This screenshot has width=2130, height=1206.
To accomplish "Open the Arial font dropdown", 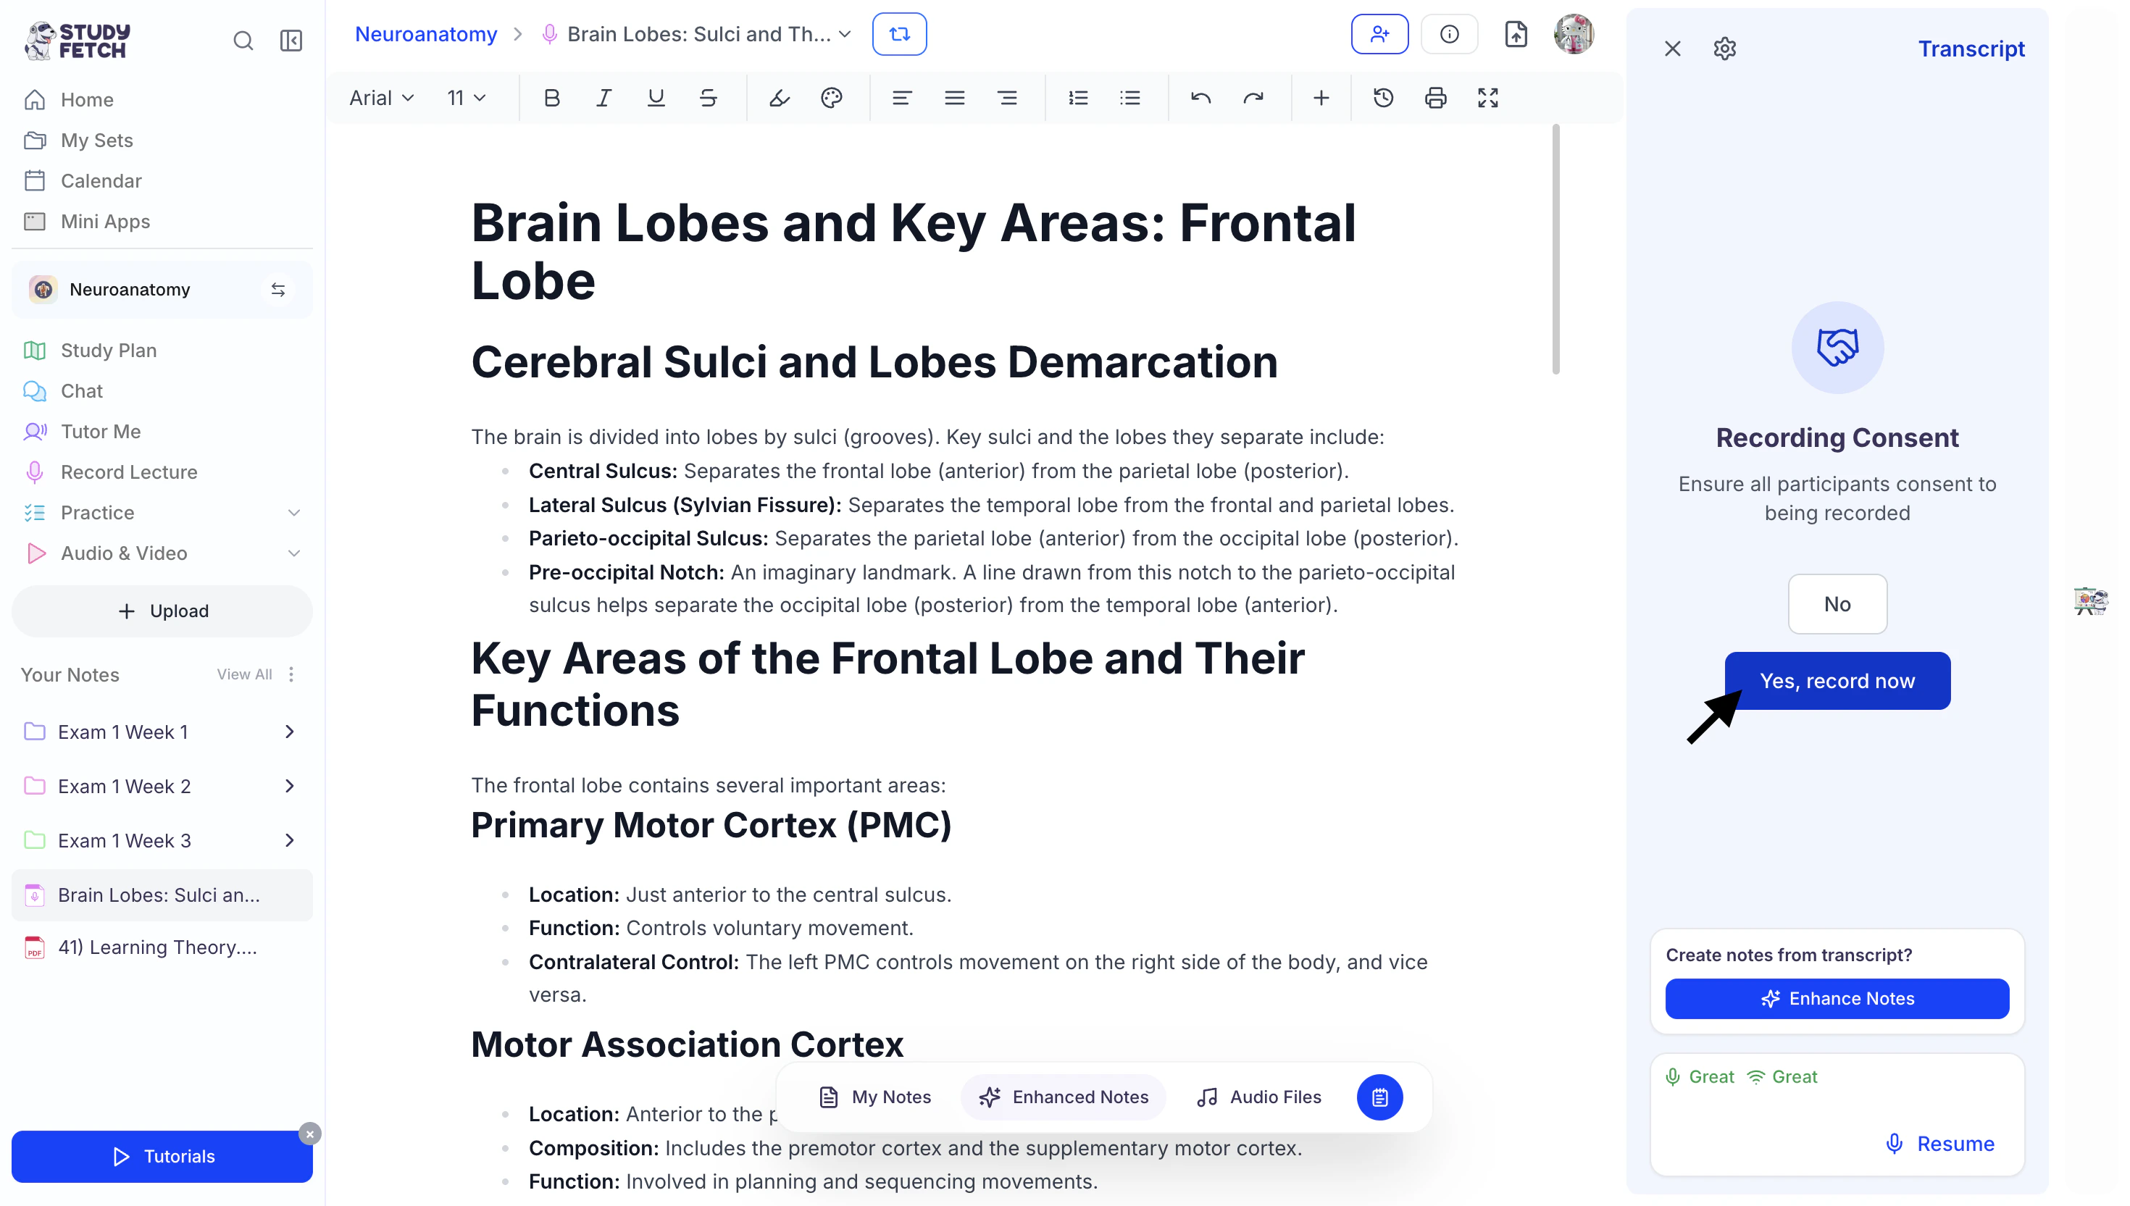I will [381, 98].
